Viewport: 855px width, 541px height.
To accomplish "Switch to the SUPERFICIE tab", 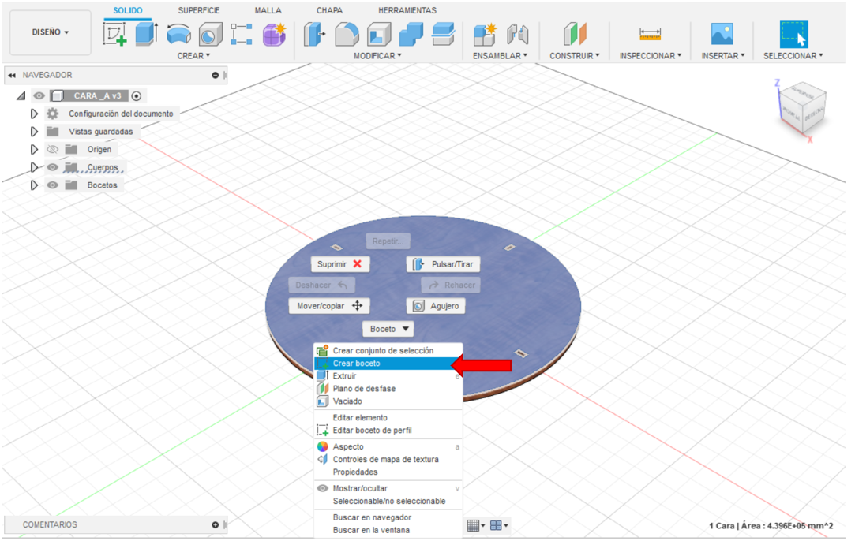I will [x=198, y=10].
